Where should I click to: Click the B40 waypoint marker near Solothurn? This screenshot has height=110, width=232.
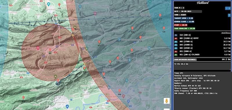pos(119,91)
